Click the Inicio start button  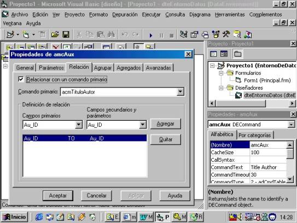pyautogui.click(x=14, y=217)
